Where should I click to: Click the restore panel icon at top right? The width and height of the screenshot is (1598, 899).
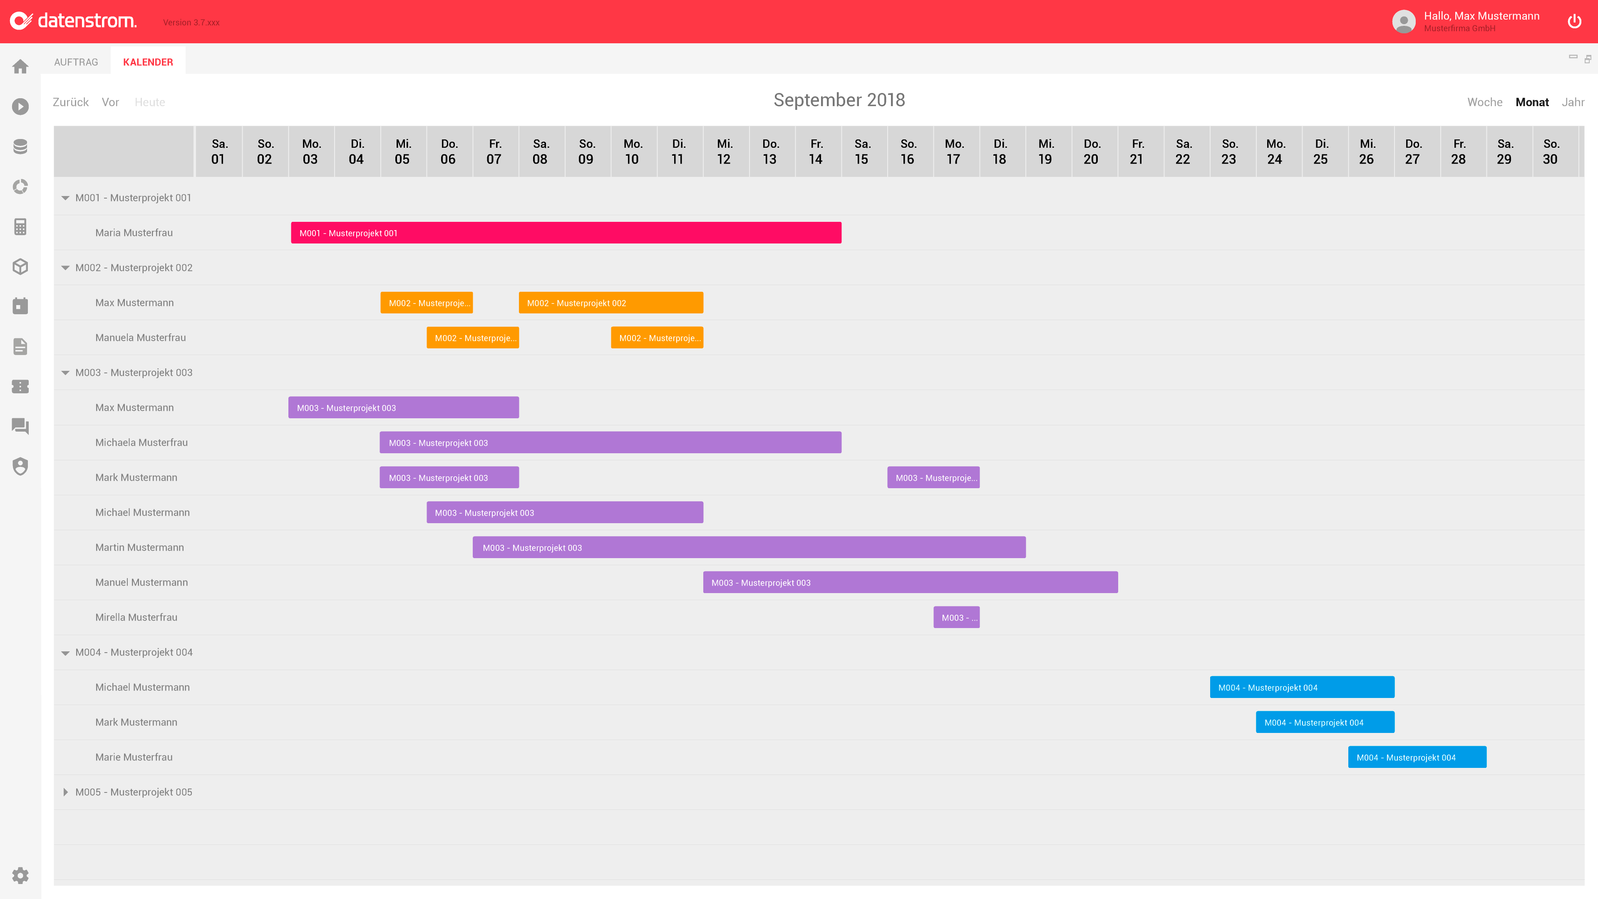(1588, 59)
